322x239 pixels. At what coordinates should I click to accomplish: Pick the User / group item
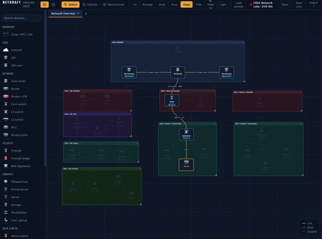(22, 220)
